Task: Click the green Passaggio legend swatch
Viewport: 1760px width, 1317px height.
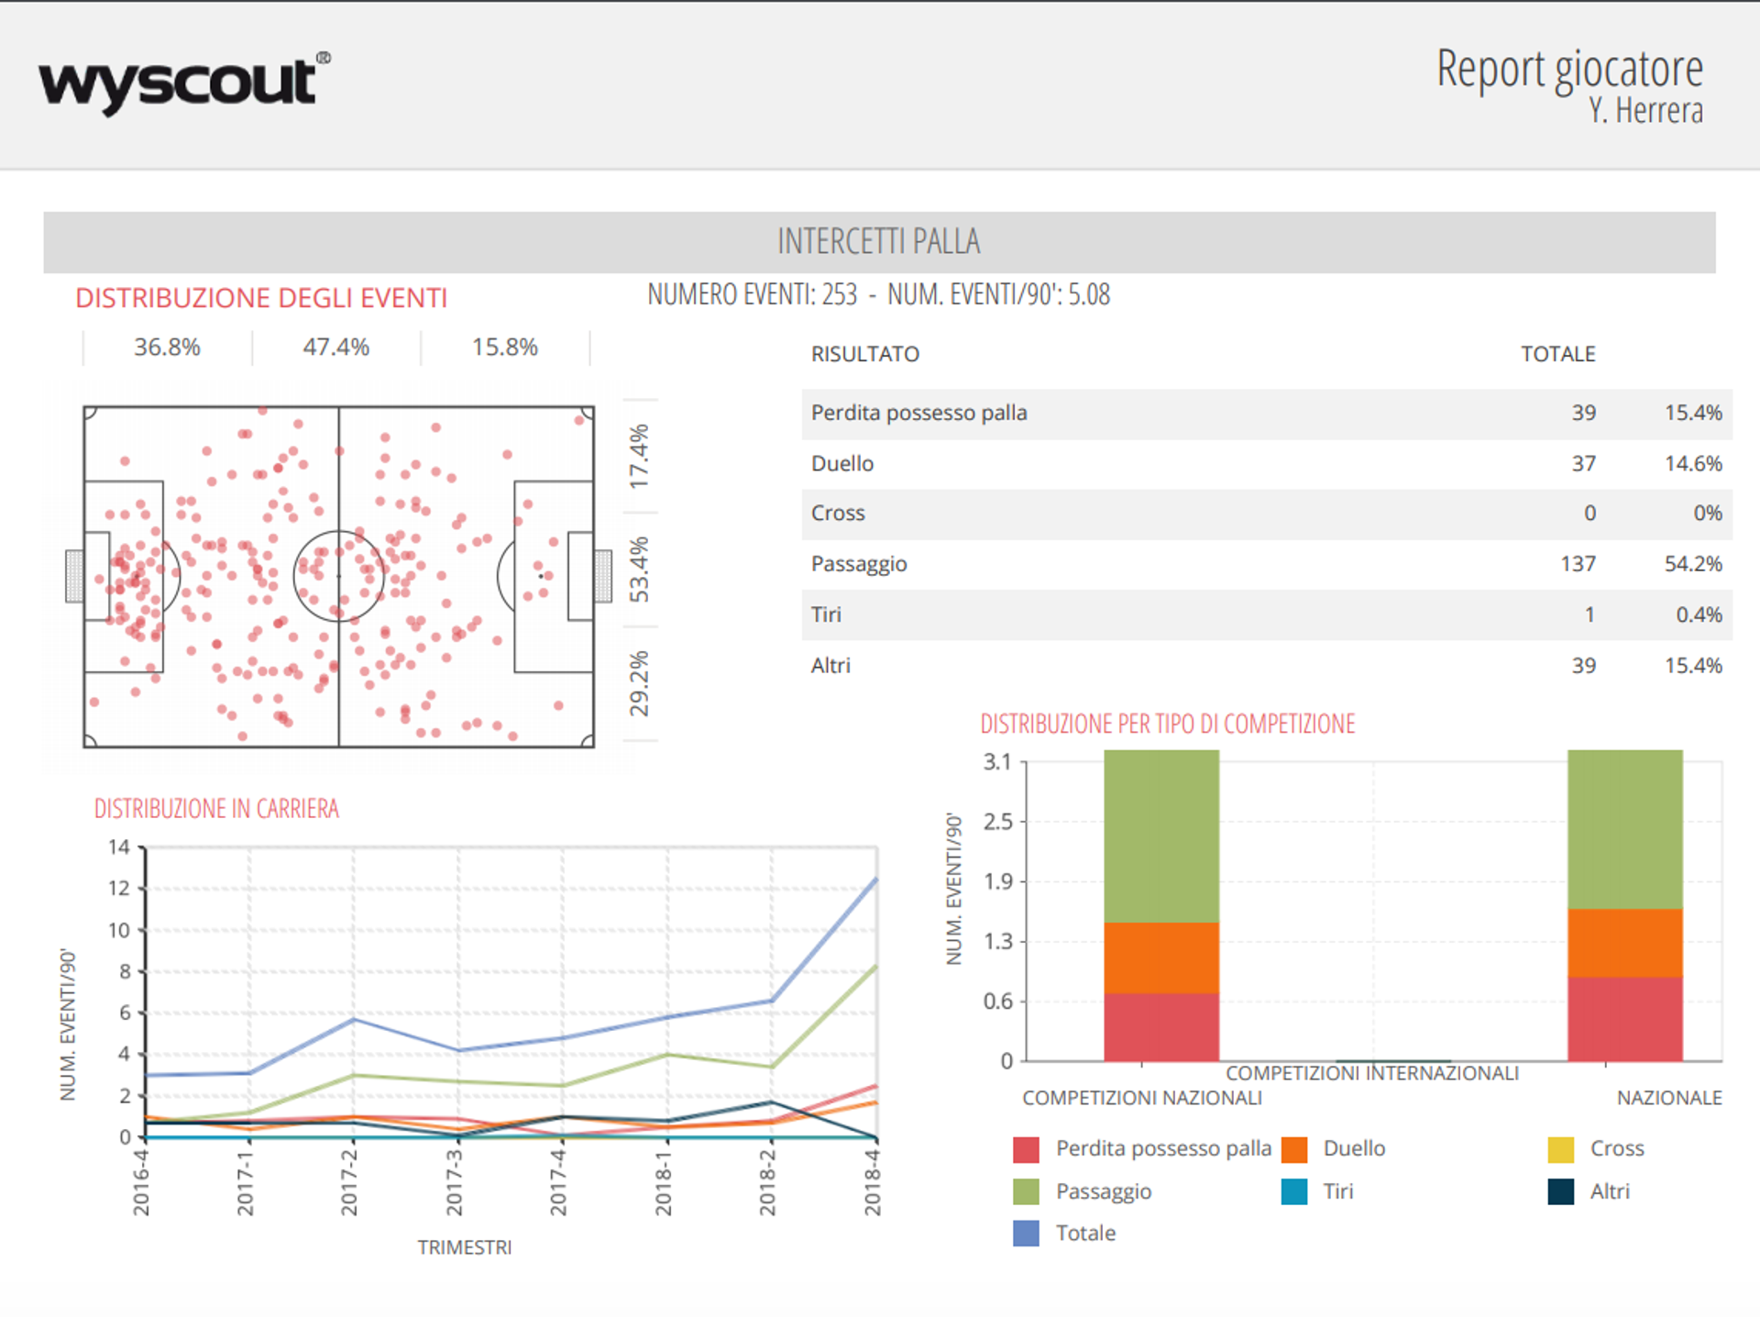Action: 1026,1191
